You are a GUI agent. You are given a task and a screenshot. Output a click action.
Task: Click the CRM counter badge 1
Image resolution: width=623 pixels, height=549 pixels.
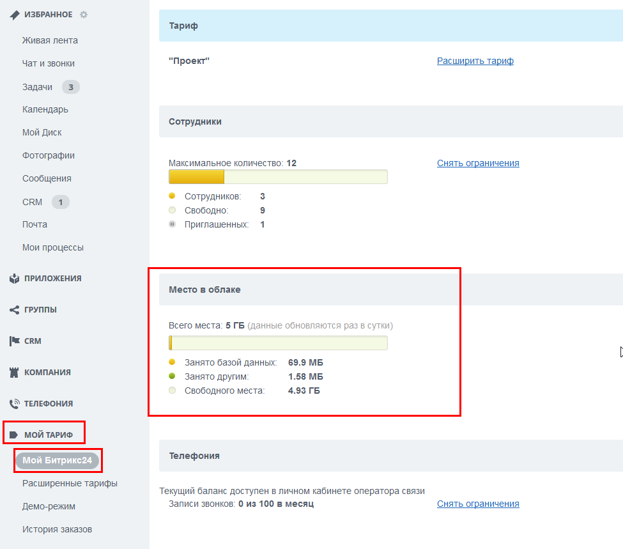(61, 202)
